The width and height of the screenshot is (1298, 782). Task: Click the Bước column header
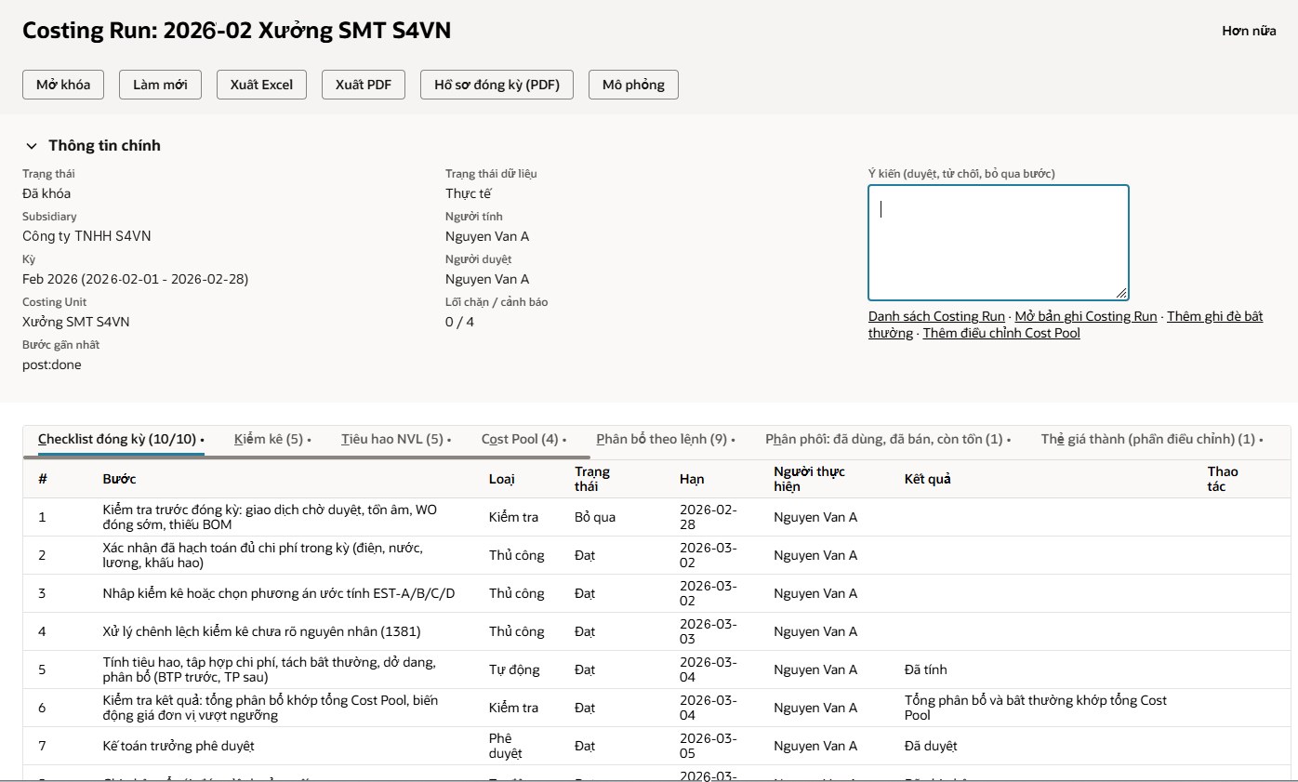[x=119, y=479]
